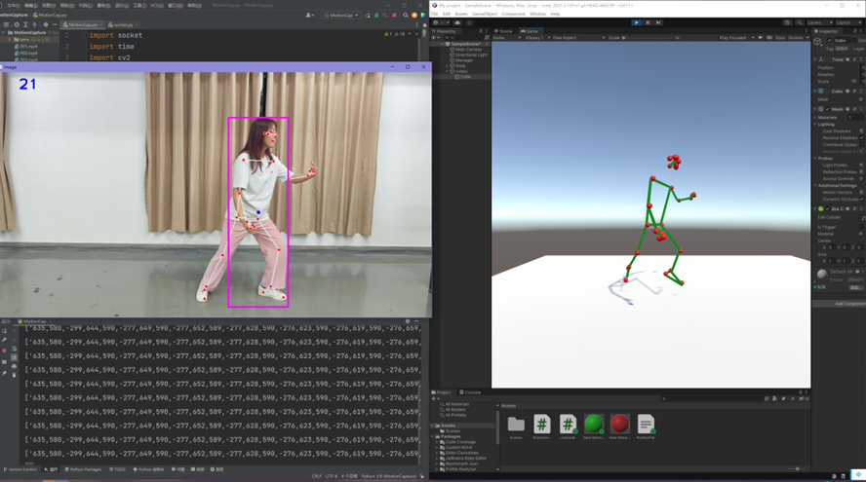Expand the Body object in Hierarchy

(449, 65)
